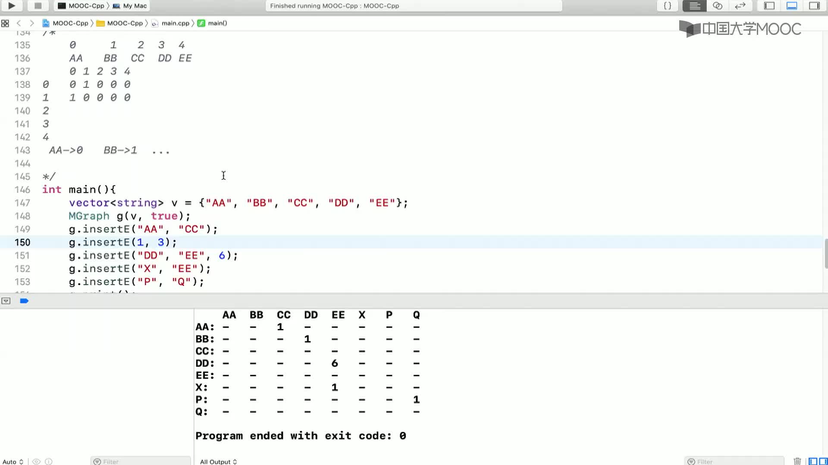
Task: Go back in editor history
Action: pyautogui.click(x=19, y=23)
